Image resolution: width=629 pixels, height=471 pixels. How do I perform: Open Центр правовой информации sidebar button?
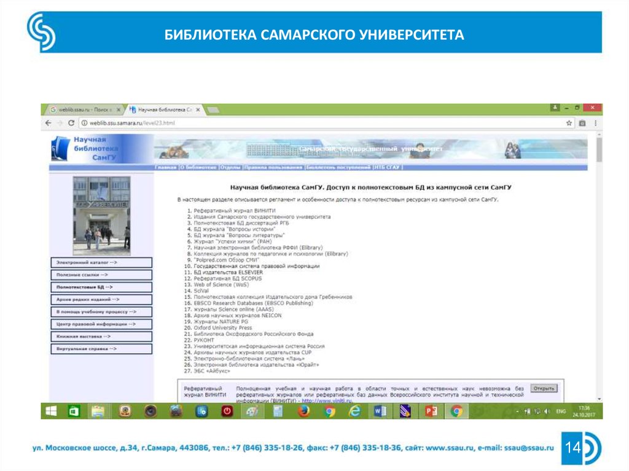[x=101, y=324]
